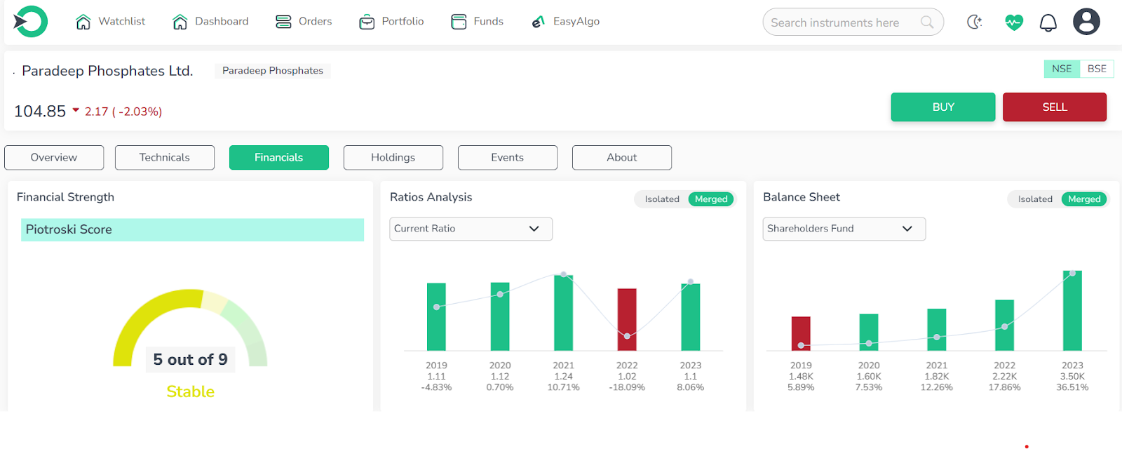Image resolution: width=1122 pixels, height=449 pixels.
Task: Click the 2021 Current Ratio bar
Action: pos(564,313)
